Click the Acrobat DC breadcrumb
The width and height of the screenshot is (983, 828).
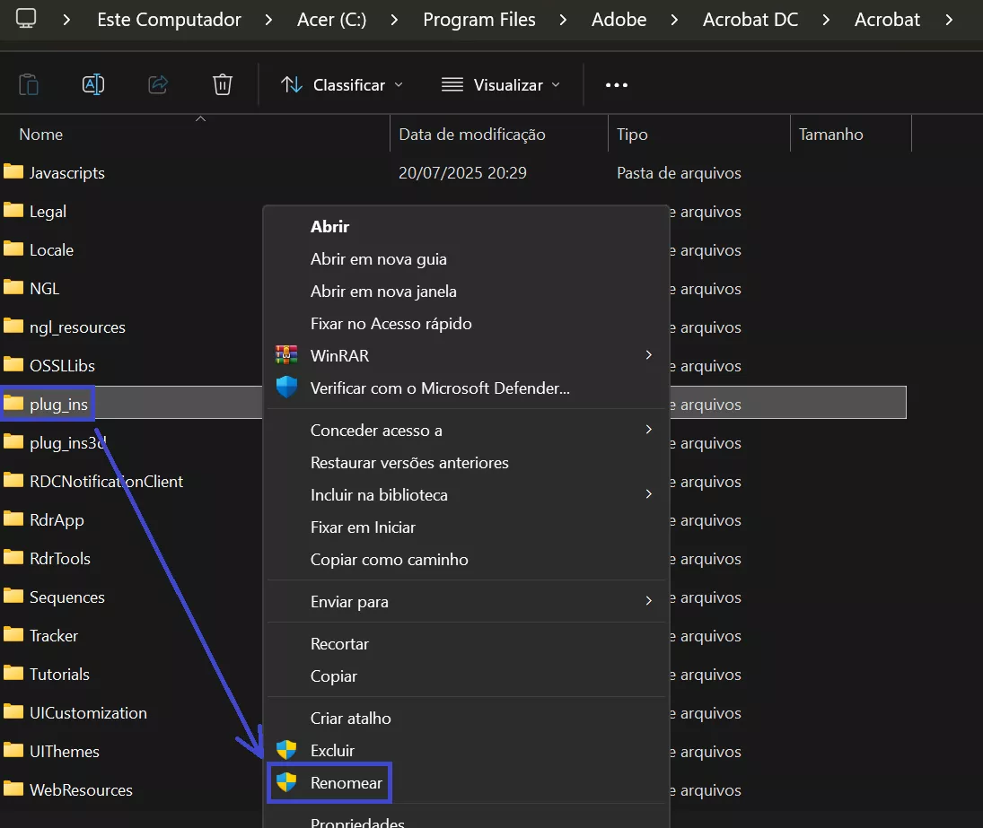tap(750, 19)
